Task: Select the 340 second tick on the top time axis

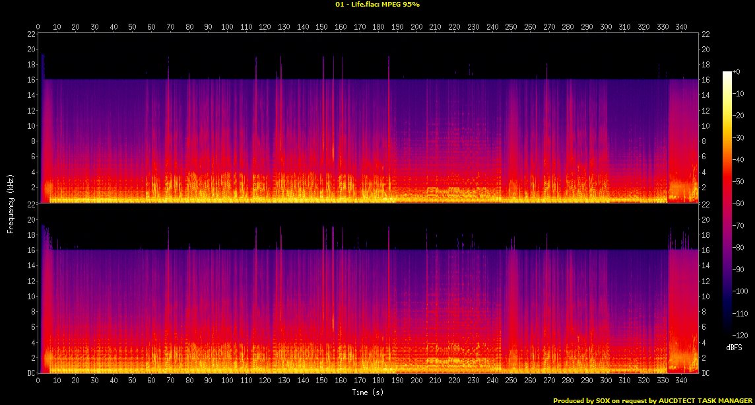Action: (682, 27)
